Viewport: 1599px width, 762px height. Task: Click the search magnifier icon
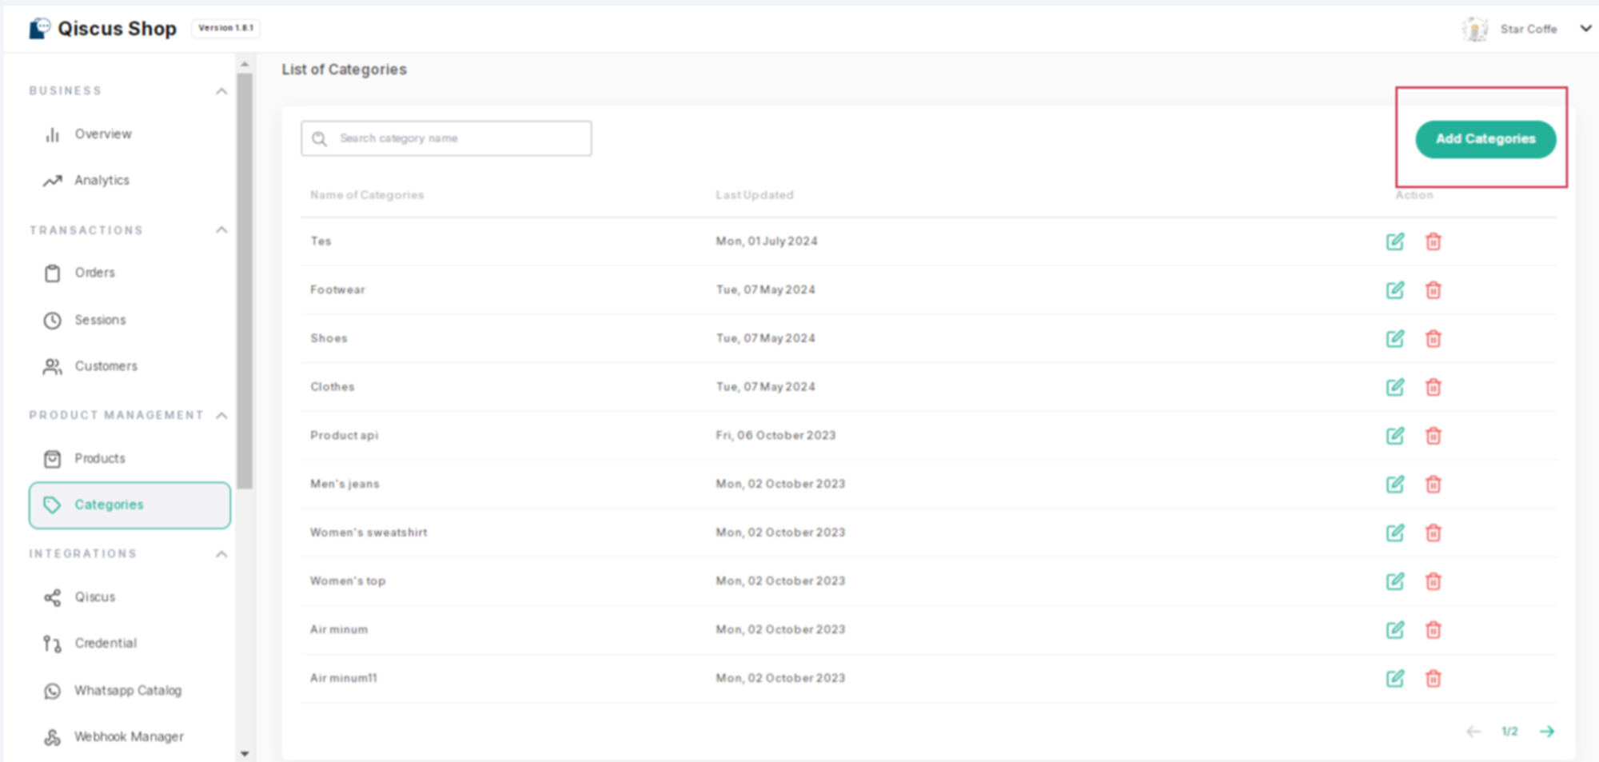[x=320, y=139]
